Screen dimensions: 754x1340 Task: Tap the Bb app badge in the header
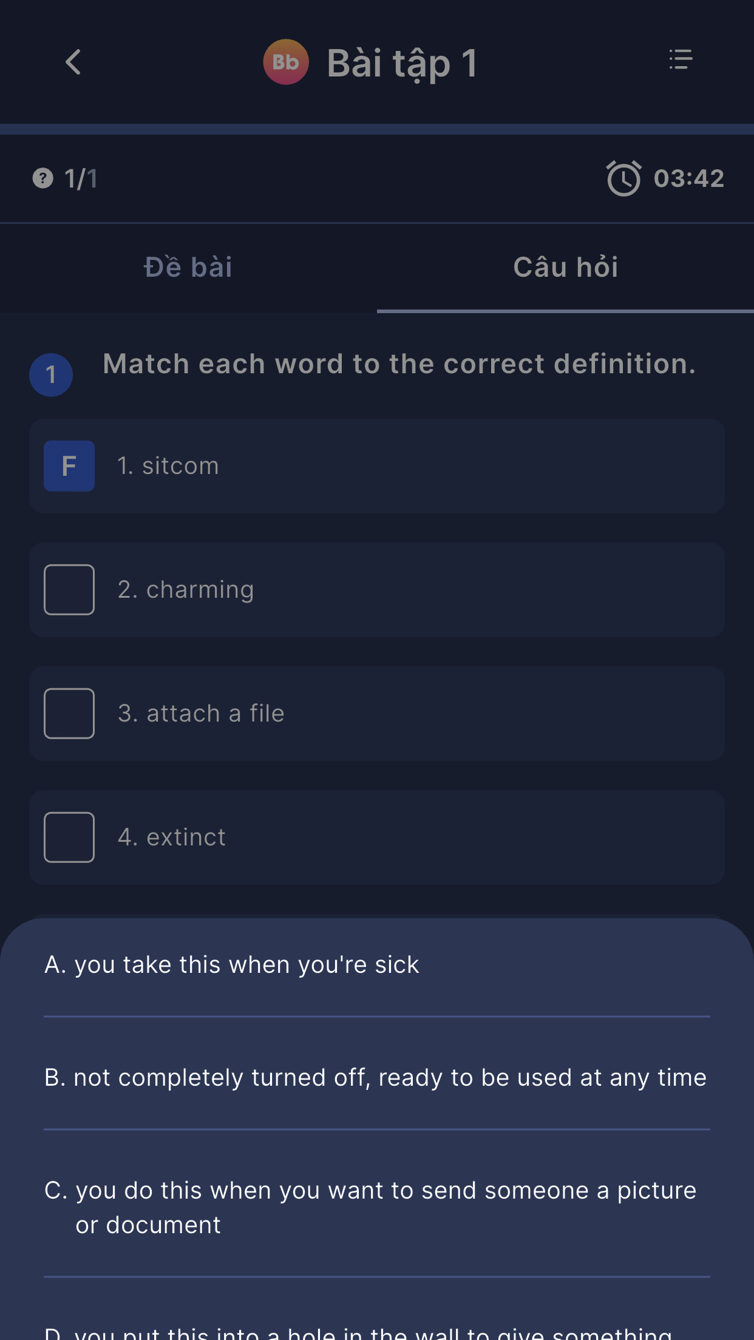pyautogui.click(x=285, y=61)
